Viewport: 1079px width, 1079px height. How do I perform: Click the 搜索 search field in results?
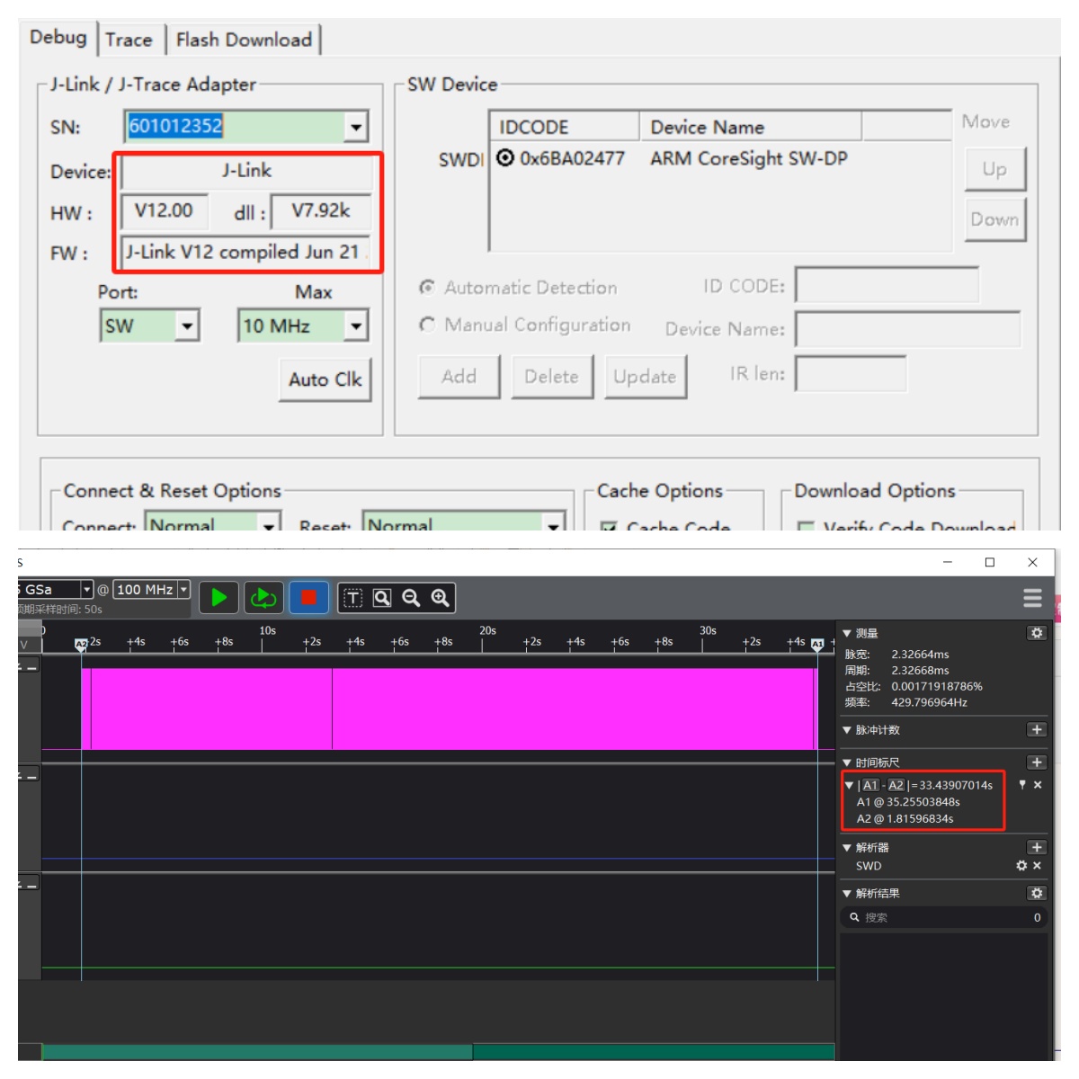tap(944, 917)
